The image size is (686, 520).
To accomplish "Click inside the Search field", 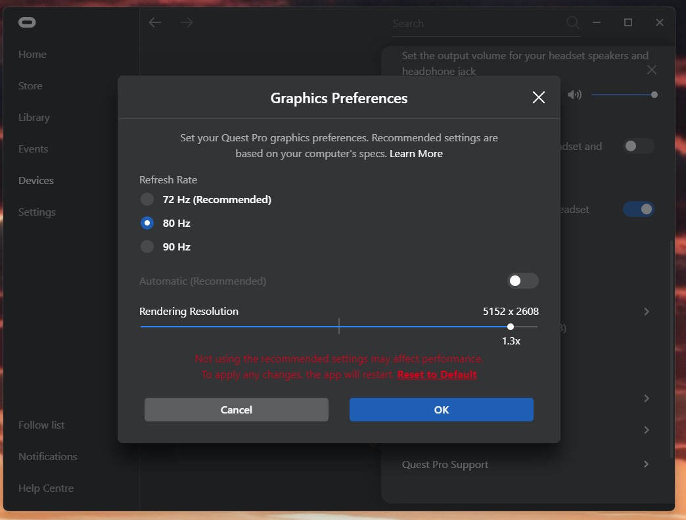I will click(x=478, y=23).
